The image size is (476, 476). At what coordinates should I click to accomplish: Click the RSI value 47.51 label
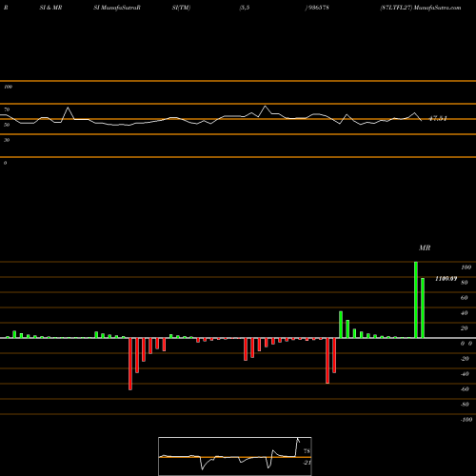(438, 118)
